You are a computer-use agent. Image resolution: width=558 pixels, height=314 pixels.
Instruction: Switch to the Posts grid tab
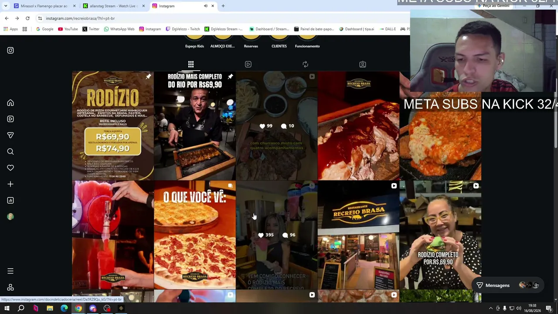(x=191, y=65)
